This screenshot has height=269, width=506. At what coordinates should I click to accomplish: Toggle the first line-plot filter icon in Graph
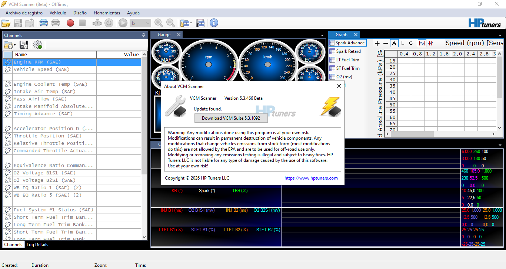(422, 43)
